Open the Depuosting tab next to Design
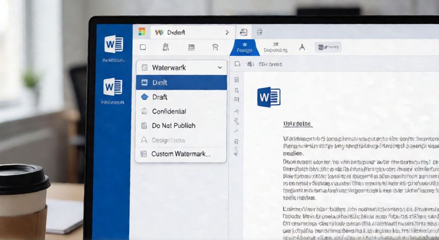439x240 pixels. [x=275, y=48]
